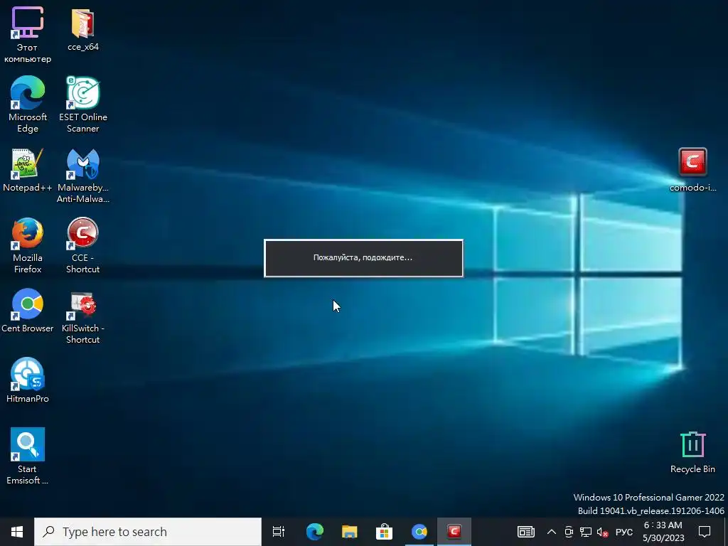Open network status tray icon
Screen dimensions: 728x546
(x=586, y=532)
